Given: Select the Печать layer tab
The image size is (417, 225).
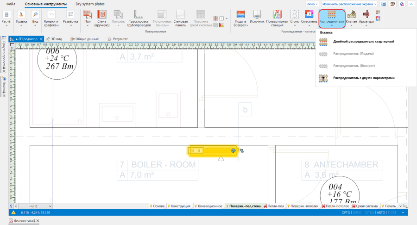Looking at the screenshot, I should point(390,206).
